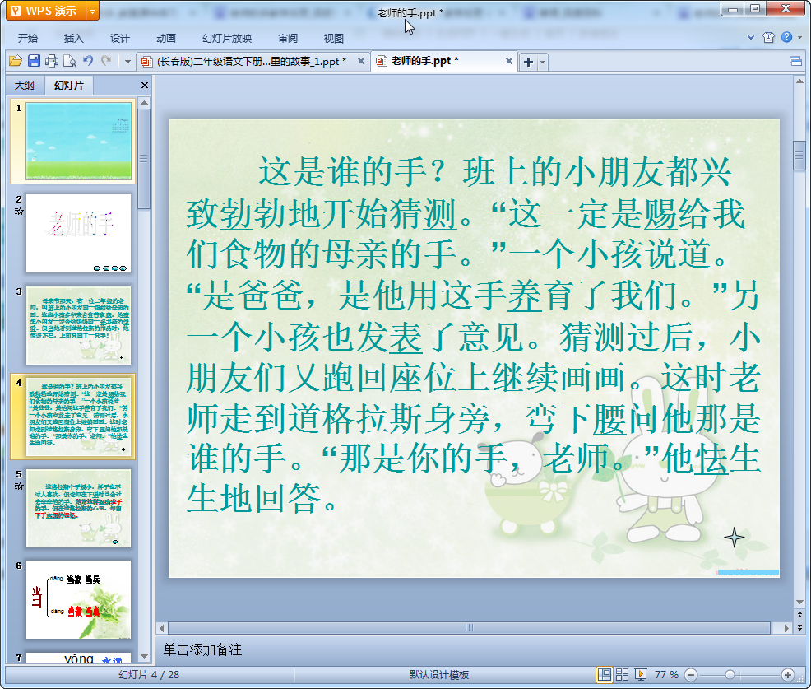Screen dimensions: 811x689
Task: Click the horizontal scrollbar left arrow
Action: (x=162, y=628)
